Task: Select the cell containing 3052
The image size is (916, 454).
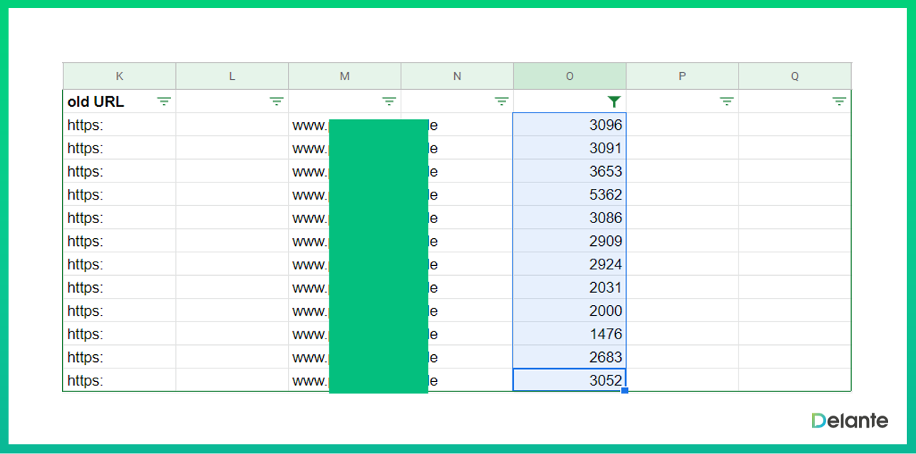Action: pos(570,381)
